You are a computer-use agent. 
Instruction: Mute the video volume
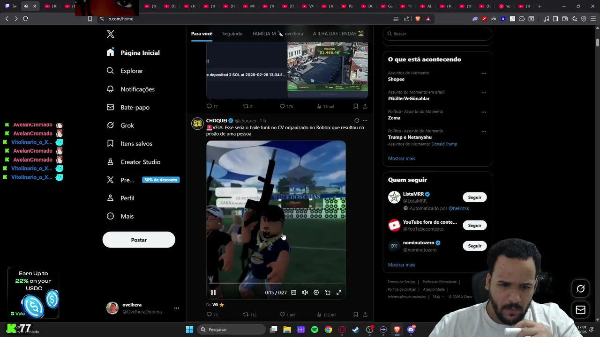tap(305, 293)
